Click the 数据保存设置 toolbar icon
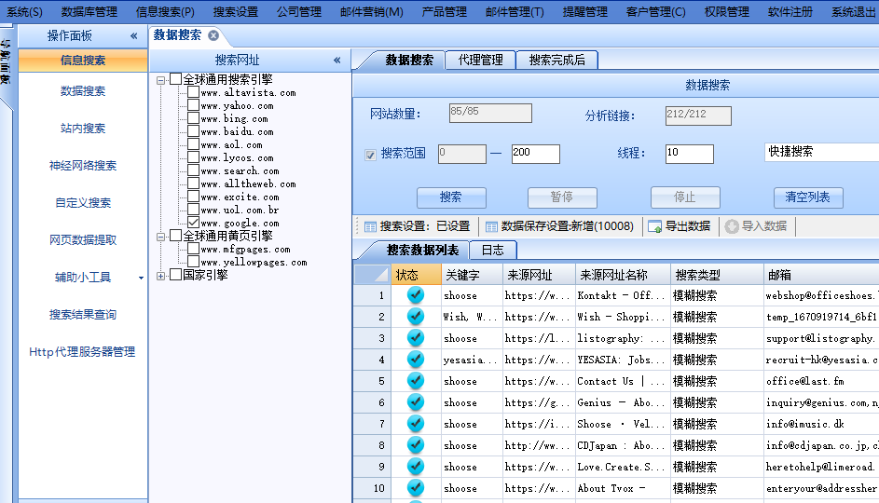This screenshot has width=879, height=503. pos(491,226)
